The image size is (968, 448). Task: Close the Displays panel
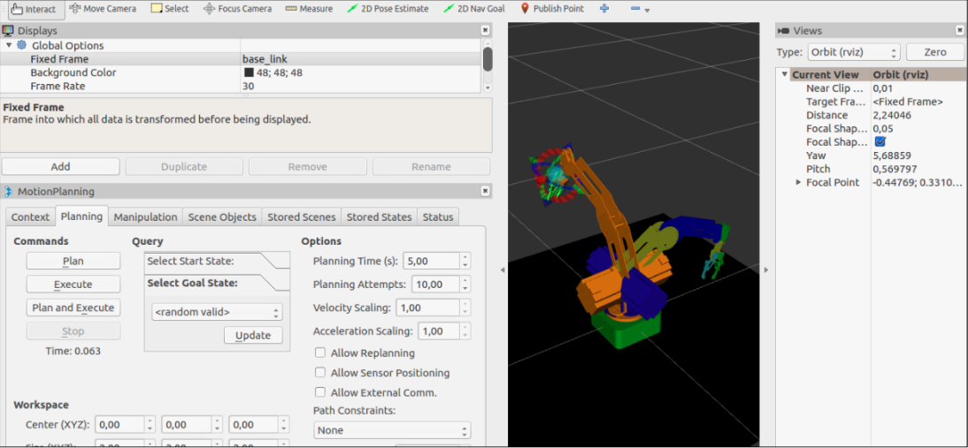click(x=485, y=30)
